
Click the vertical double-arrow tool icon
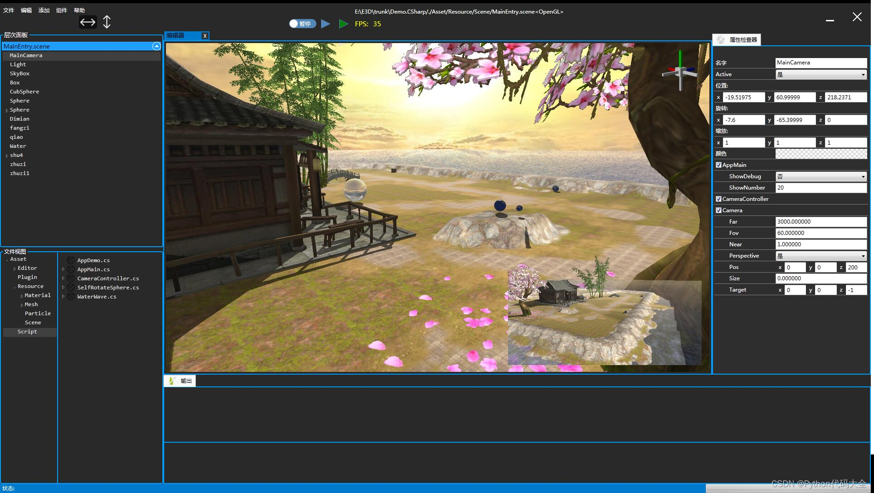pos(107,22)
